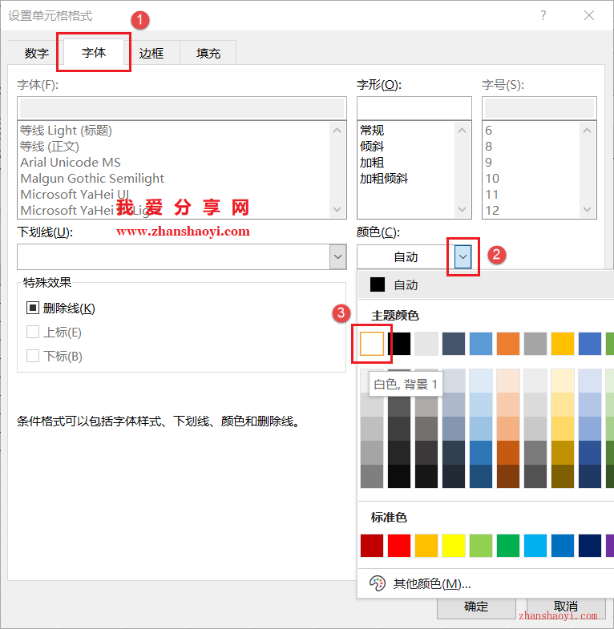The image size is (614, 629).
Task: Select font size 6
Action: tap(488, 131)
